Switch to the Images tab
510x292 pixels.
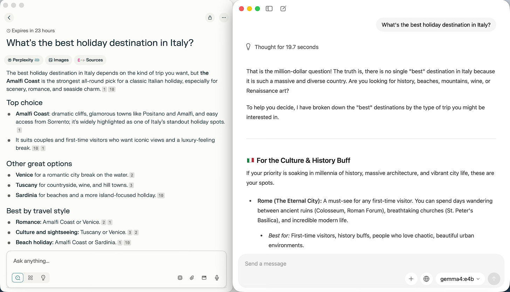[58, 60]
